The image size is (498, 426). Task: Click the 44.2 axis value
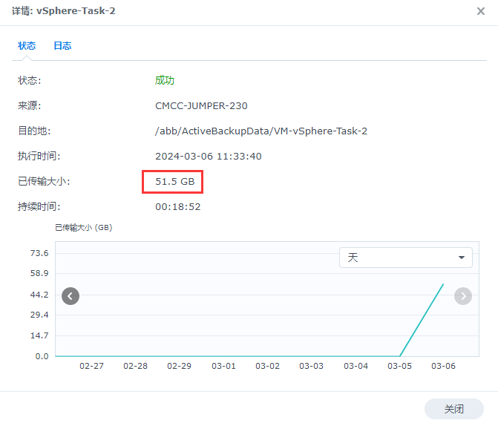click(39, 295)
